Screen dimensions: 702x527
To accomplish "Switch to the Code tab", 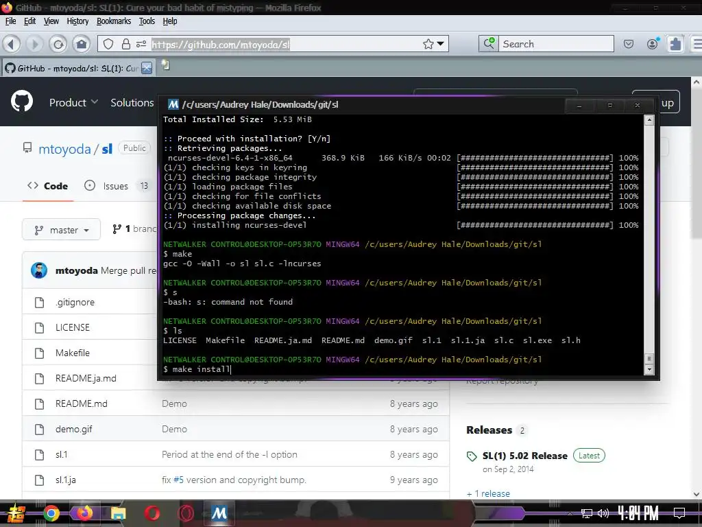I will 48,186.
